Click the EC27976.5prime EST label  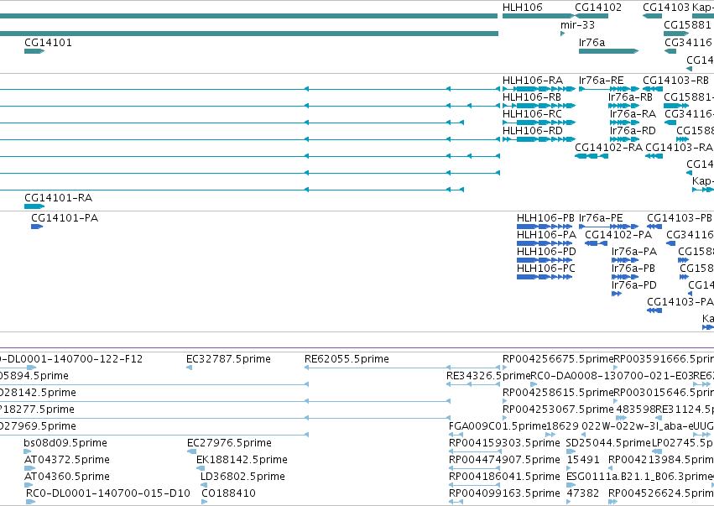pos(230,443)
